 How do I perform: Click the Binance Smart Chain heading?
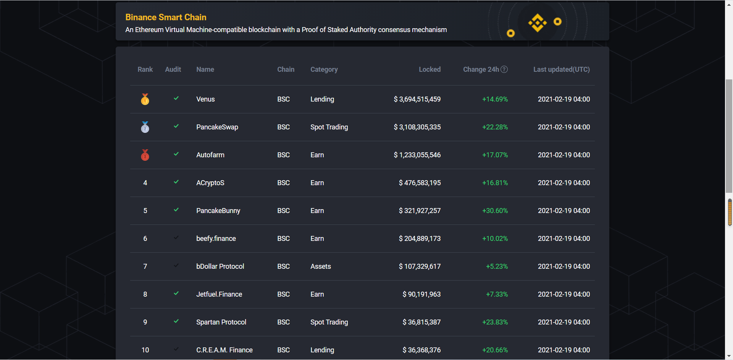(166, 17)
